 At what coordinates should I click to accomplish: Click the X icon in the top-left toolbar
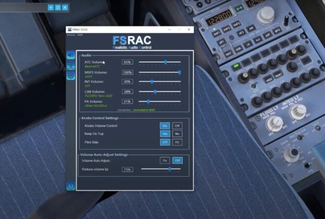pyautogui.click(x=65, y=8)
